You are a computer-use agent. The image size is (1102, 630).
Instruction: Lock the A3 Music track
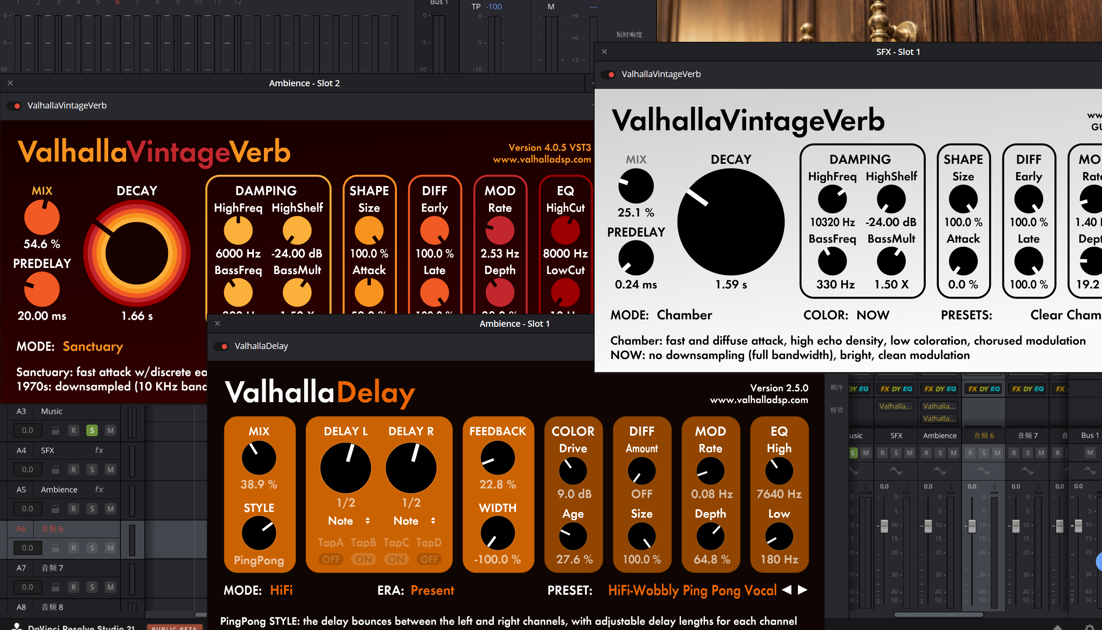pyautogui.click(x=55, y=430)
